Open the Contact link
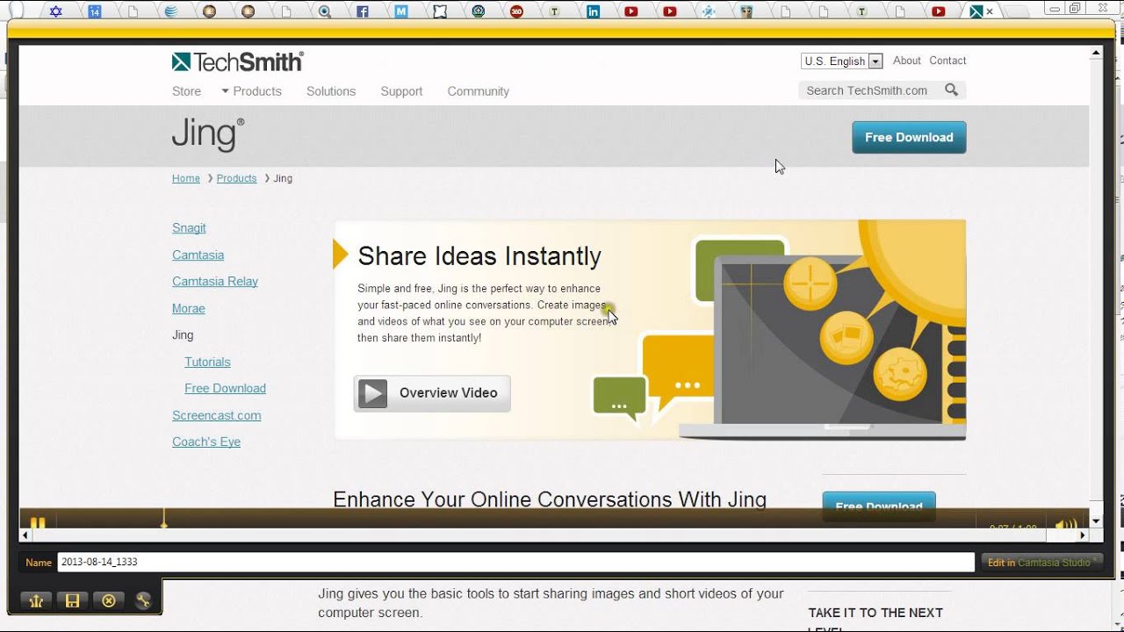 pos(947,61)
